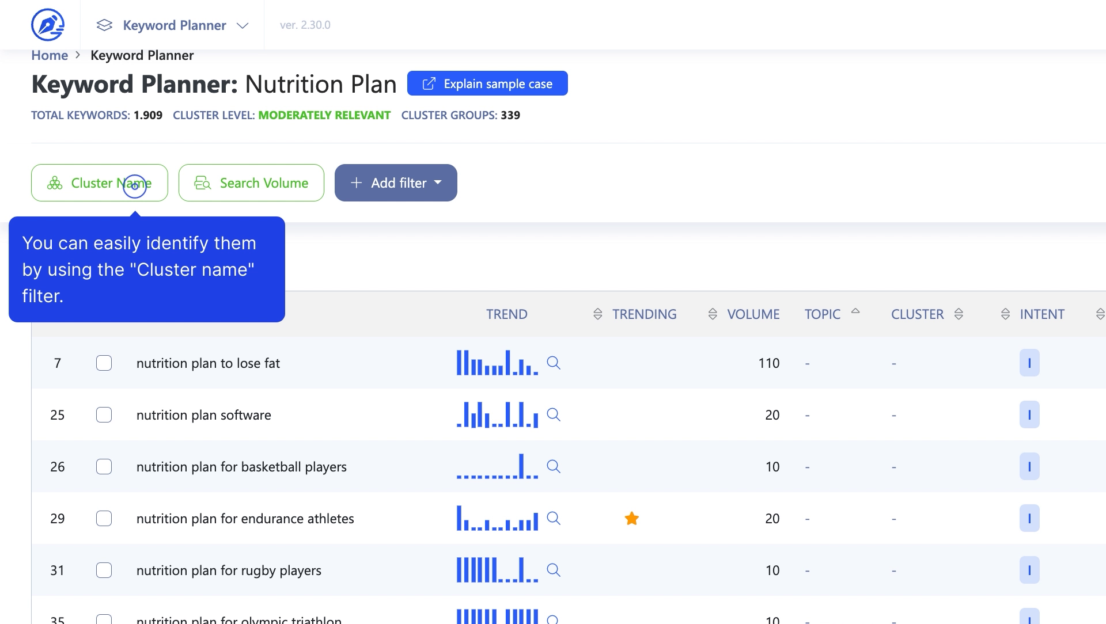Screen dimensions: 1106x624
Task: Select checkbox for nutrition plan software
Action: 104,415
